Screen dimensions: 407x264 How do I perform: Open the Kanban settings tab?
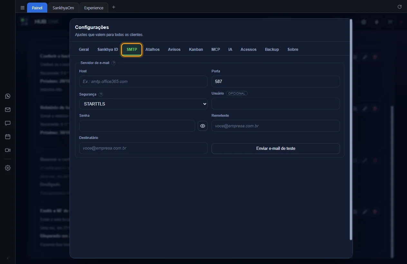196,50
